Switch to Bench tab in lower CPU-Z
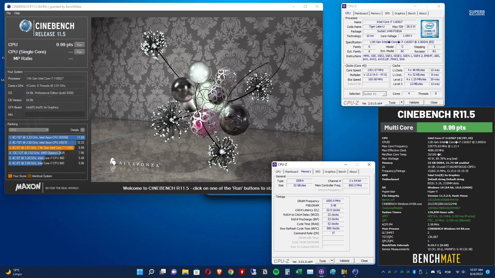495x278 pixels. pos(342,172)
